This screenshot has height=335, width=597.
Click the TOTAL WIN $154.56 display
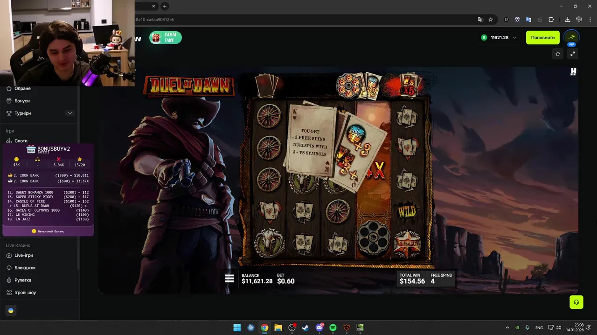pyautogui.click(x=412, y=279)
